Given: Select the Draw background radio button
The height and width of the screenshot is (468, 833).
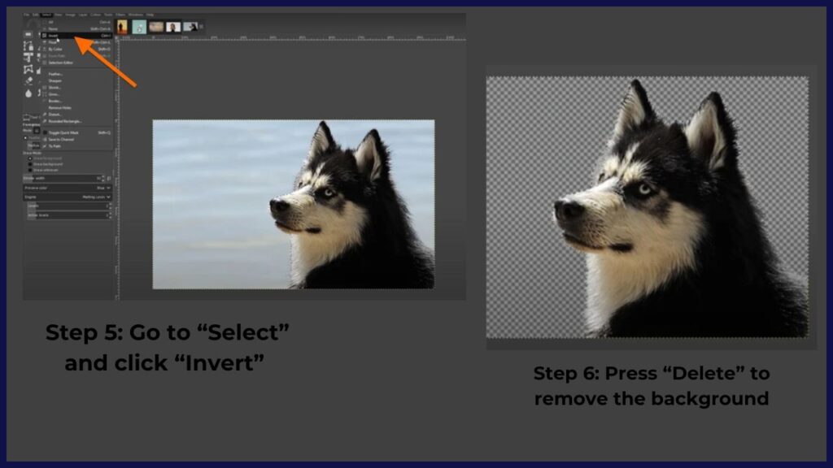Looking at the screenshot, I should (30, 164).
